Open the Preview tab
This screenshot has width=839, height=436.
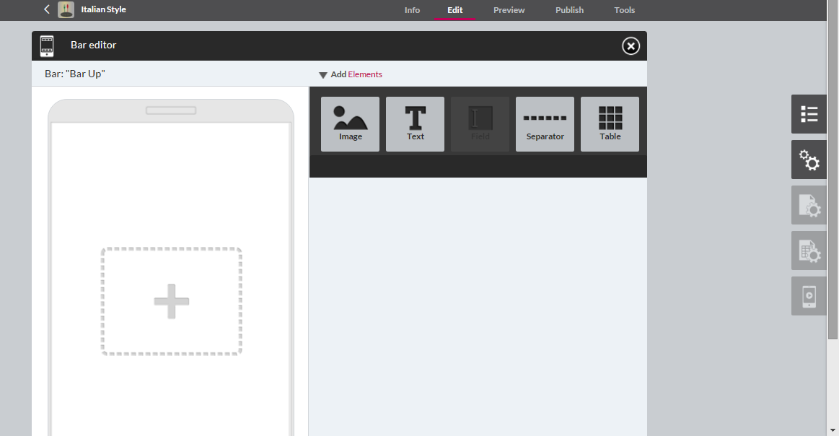click(x=509, y=10)
